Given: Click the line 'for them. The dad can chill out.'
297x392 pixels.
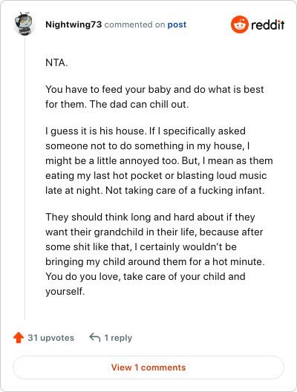Looking at the screenshot, I should (x=117, y=104).
